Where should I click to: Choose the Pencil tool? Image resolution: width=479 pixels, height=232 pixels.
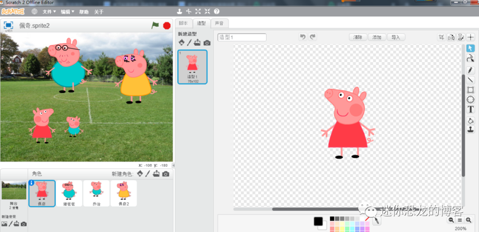(471, 70)
